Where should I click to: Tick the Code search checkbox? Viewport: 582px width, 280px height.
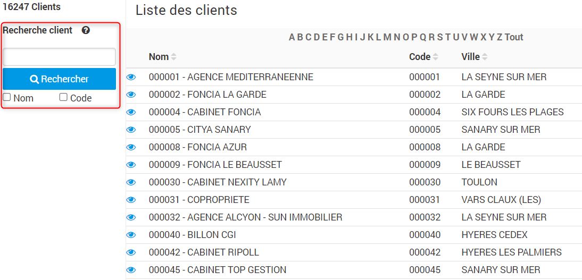(x=63, y=97)
